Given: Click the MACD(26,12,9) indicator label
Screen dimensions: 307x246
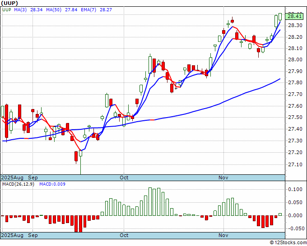Looking at the screenshot, I should [18, 184].
